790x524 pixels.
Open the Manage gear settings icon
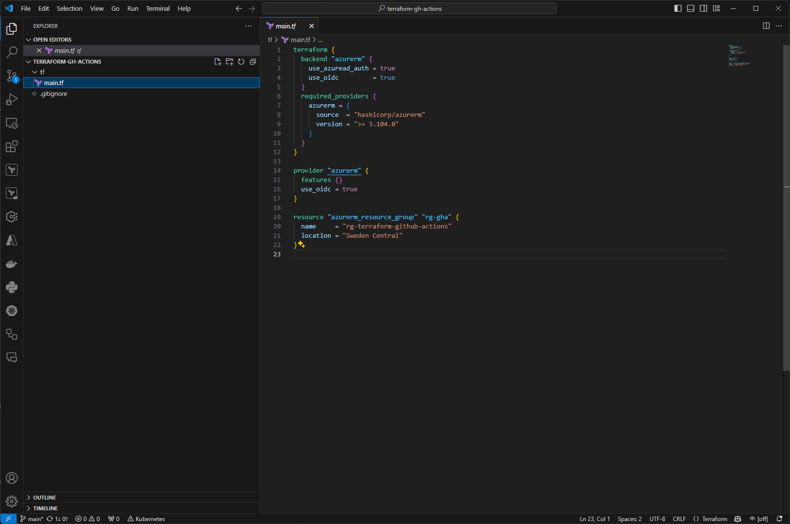pos(12,501)
